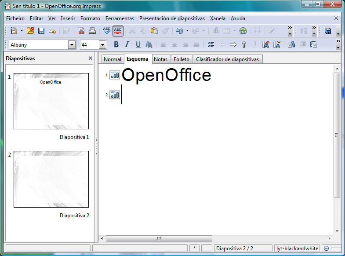Switch to the Clasificador de diapositivas tab
This screenshot has width=345, height=256.
pos(228,59)
